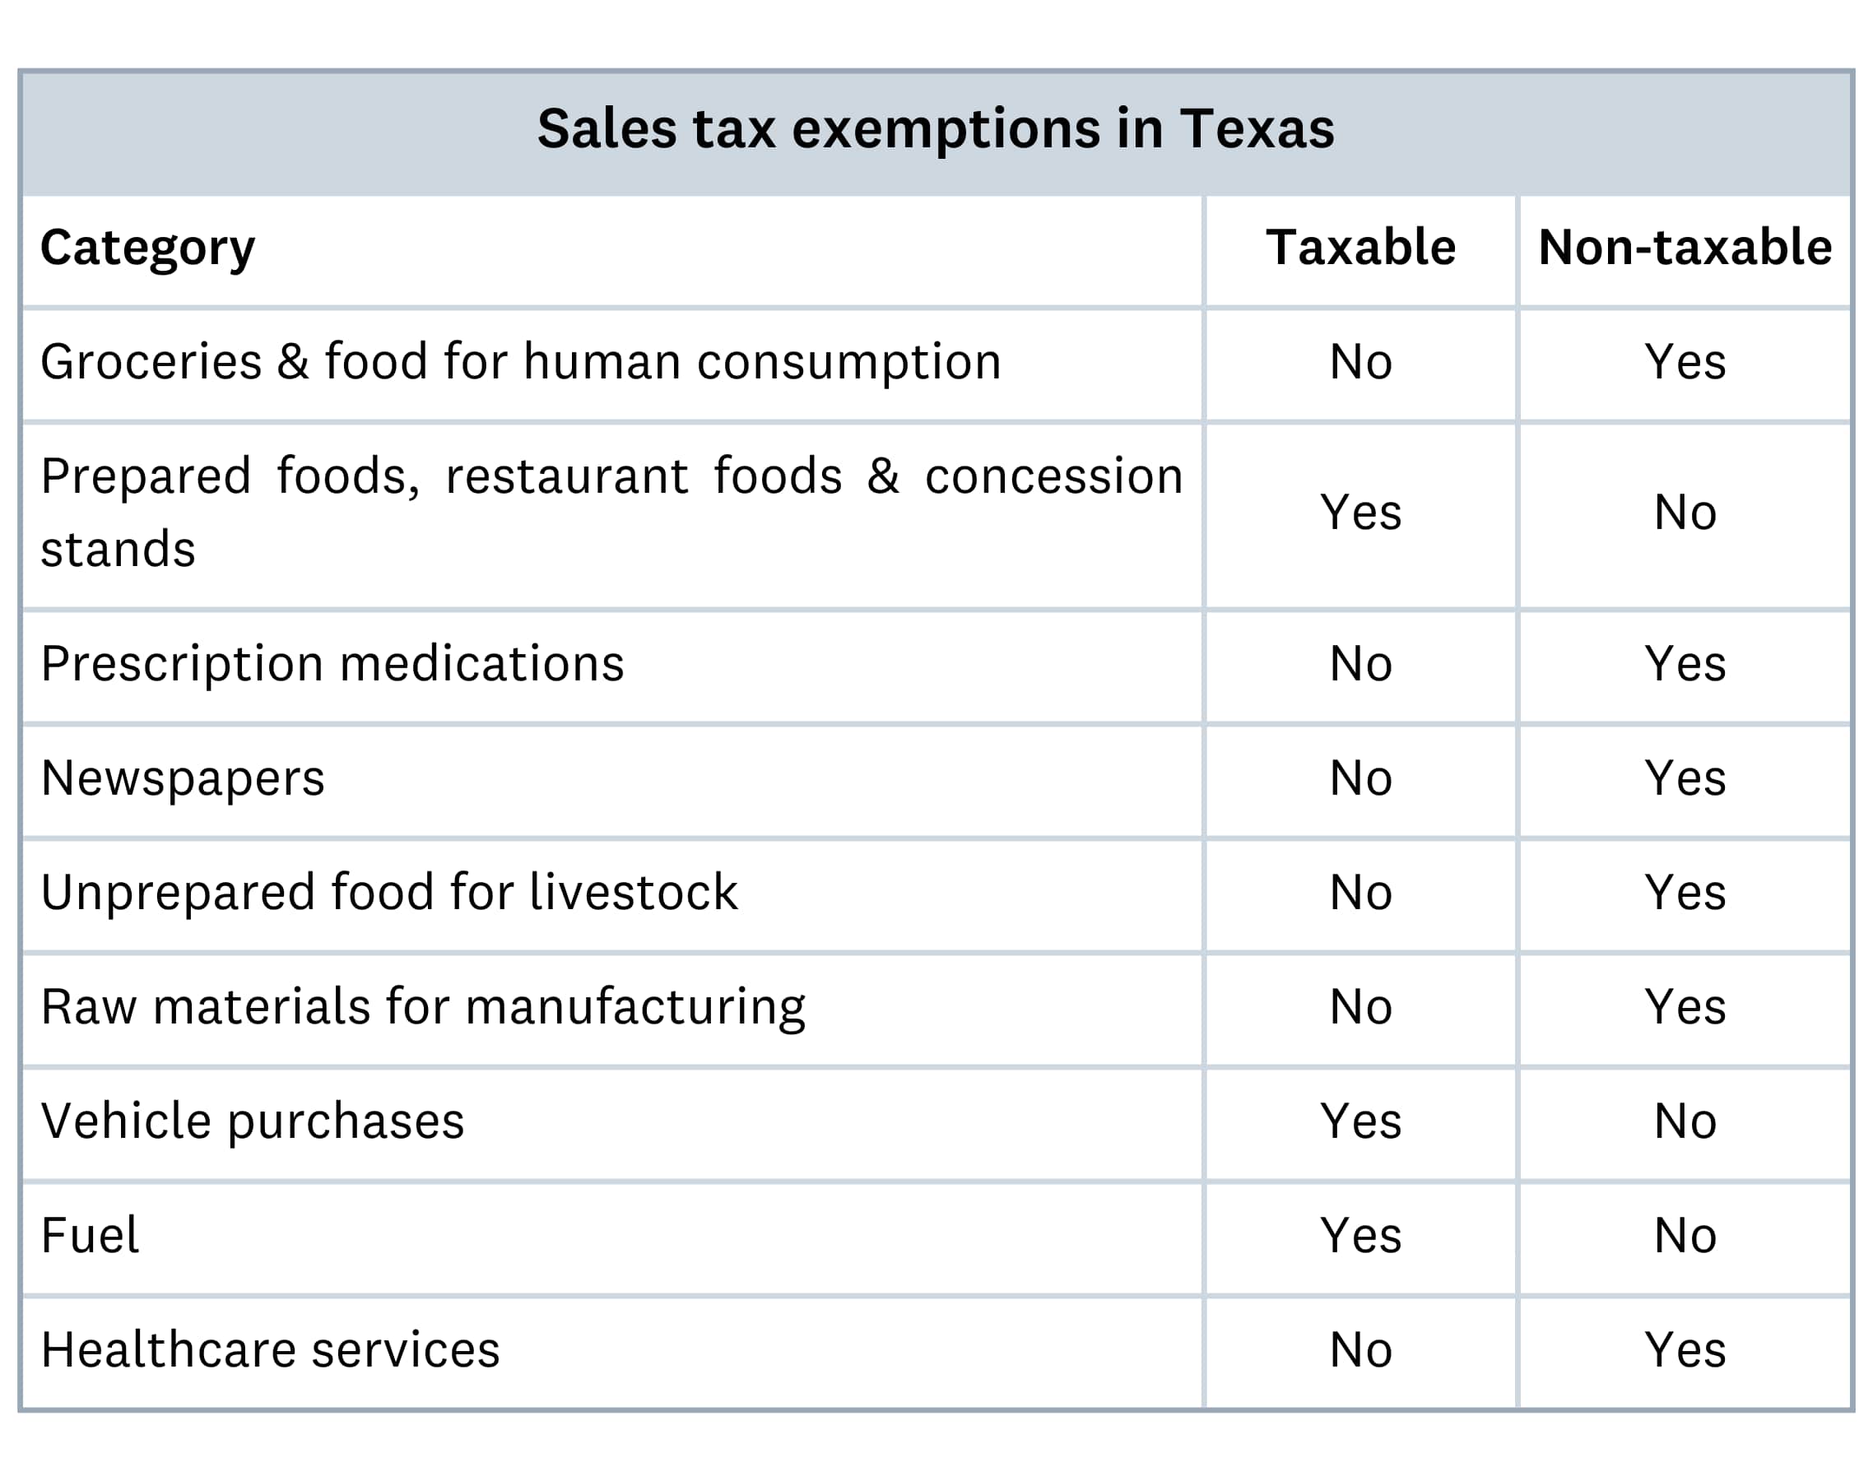Select the Healthcare services category cell
1873x1481 pixels.
tap(271, 1350)
